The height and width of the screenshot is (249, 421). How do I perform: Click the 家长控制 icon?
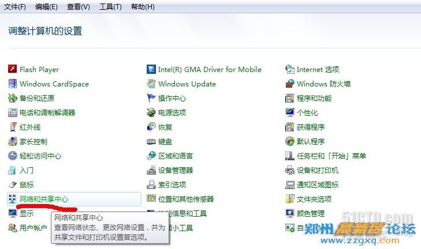12,141
